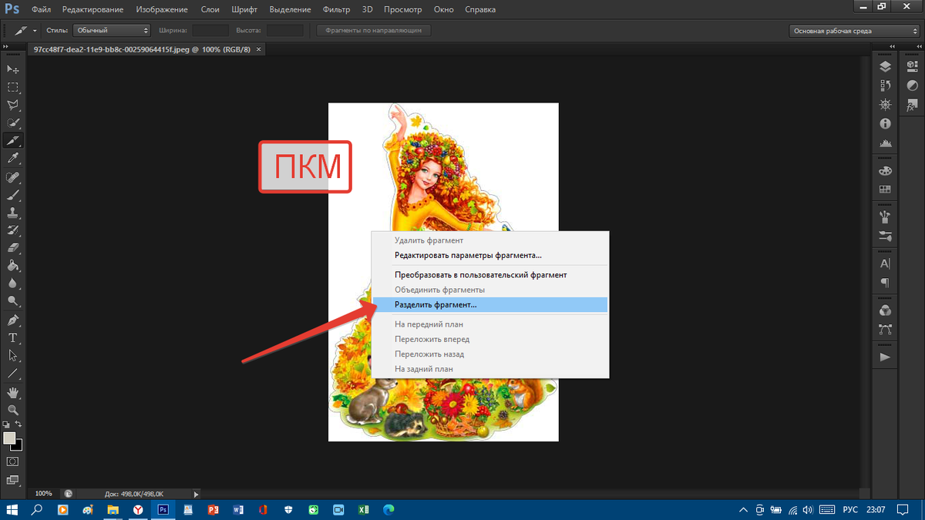Viewport: 925px width, 520px height.
Task: Choose Редактировать параметры фрагмента... from context menu
Action: coord(489,256)
